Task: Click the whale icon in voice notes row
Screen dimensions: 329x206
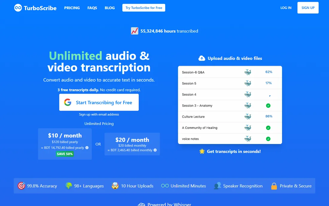Action: [248, 139]
